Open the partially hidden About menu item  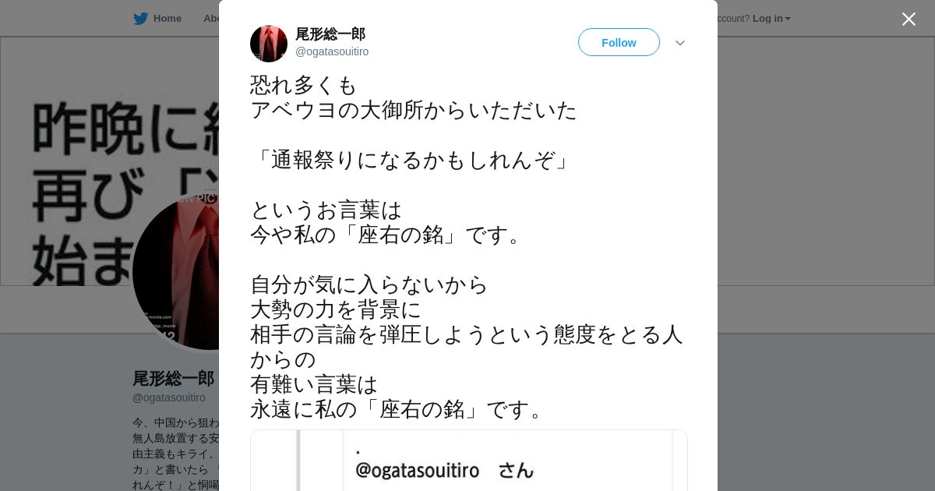point(210,19)
